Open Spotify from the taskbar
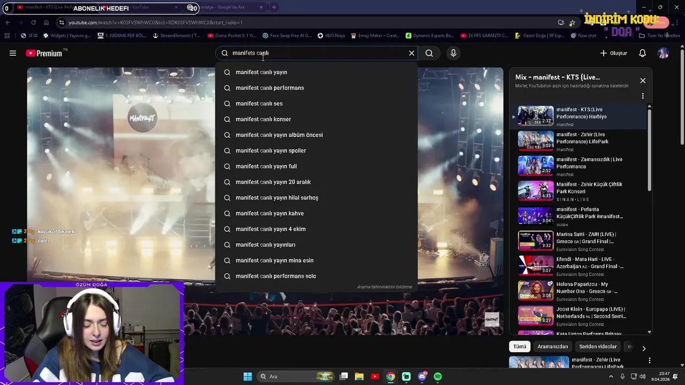The height and width of the screenshot is (385, 685). [x=438, y=376]
